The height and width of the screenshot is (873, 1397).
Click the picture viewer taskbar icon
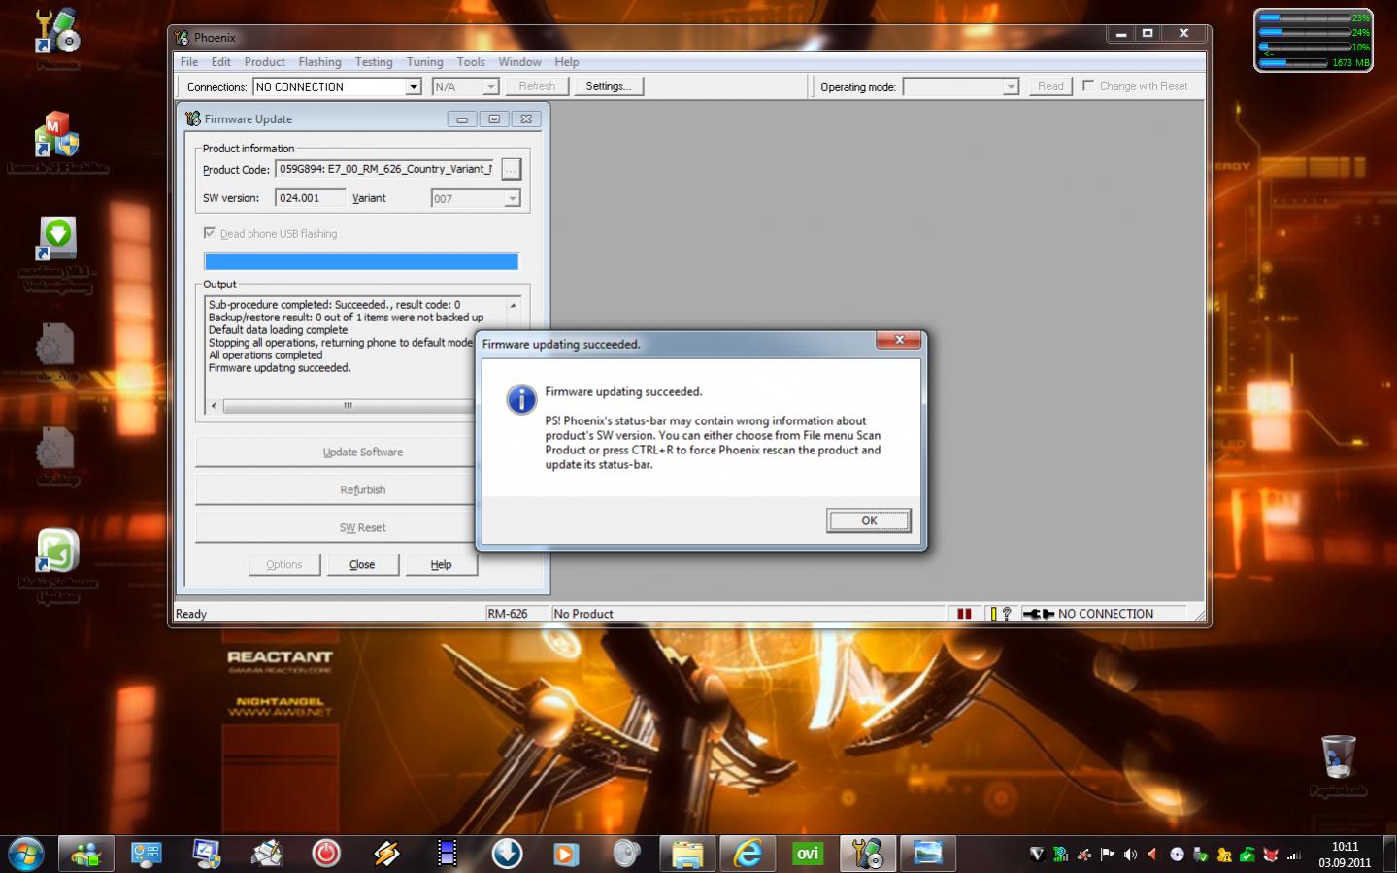click(928, 854)
